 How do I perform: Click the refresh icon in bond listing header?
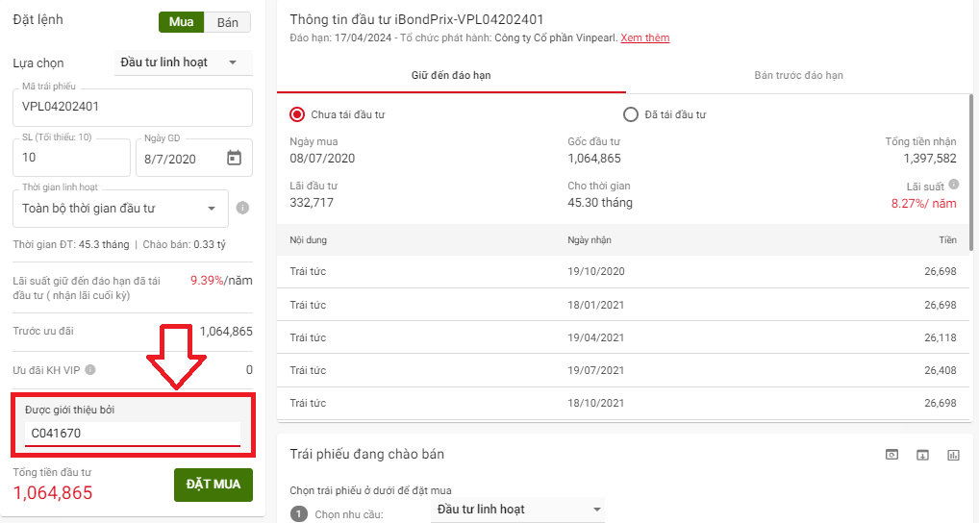click(891, 455)
